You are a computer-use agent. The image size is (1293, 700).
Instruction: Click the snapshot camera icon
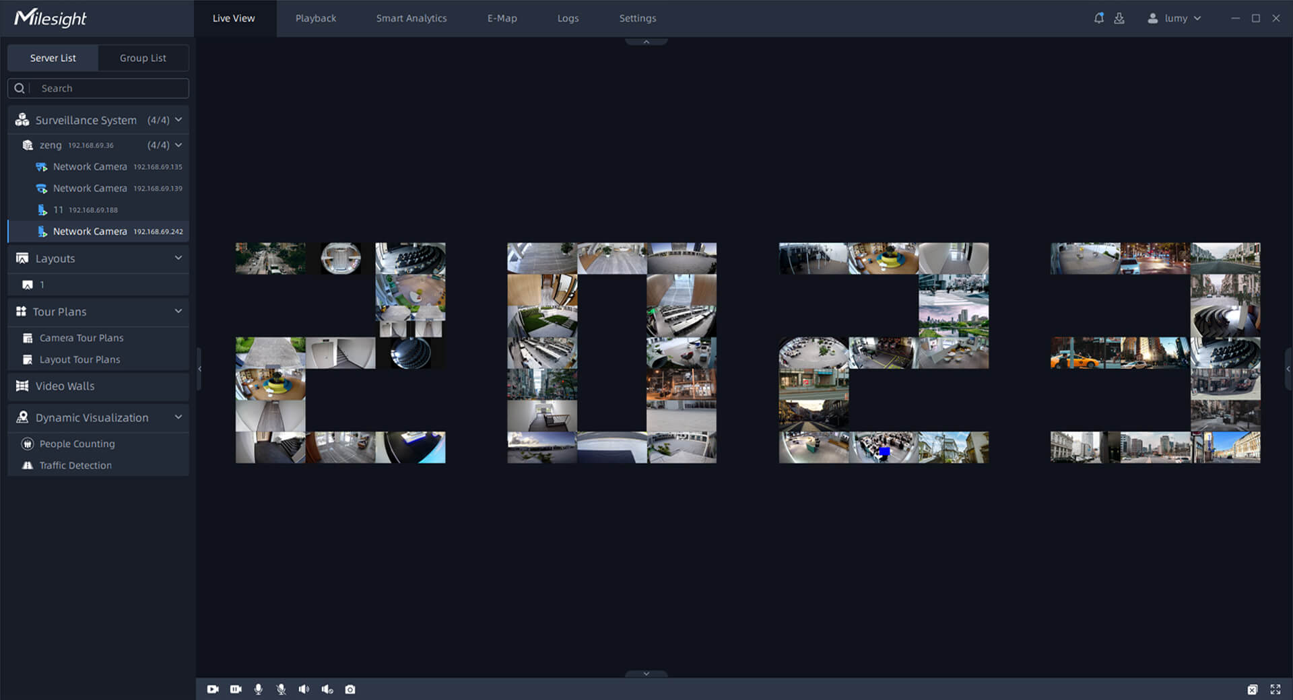[350, 689]
